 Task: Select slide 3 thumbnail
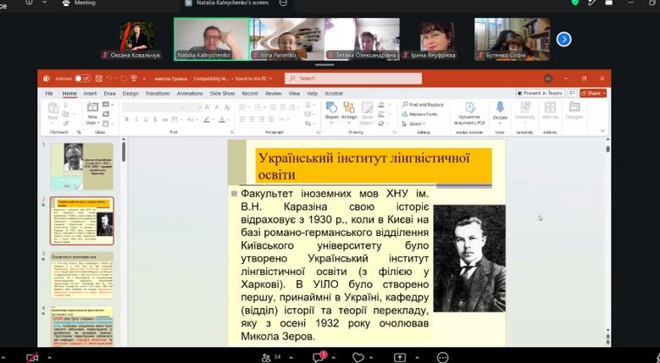click(82, 275)
